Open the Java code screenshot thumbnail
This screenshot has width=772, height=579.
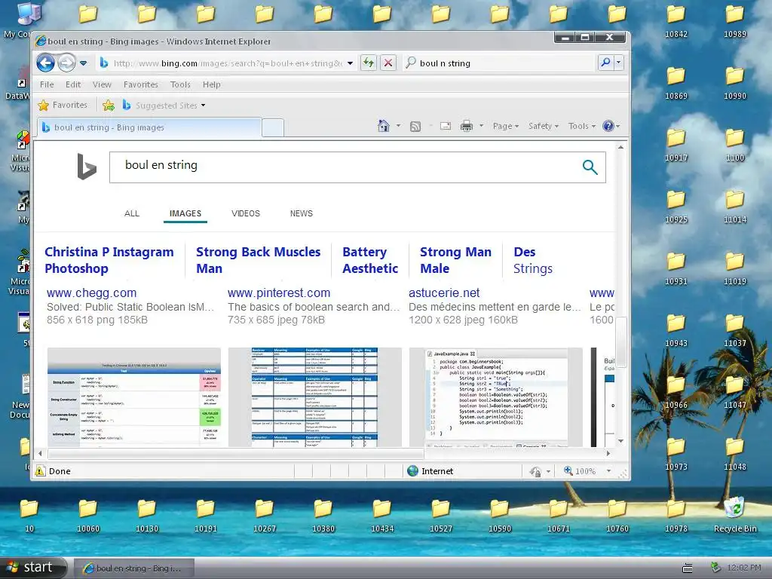tap(496, 397)
